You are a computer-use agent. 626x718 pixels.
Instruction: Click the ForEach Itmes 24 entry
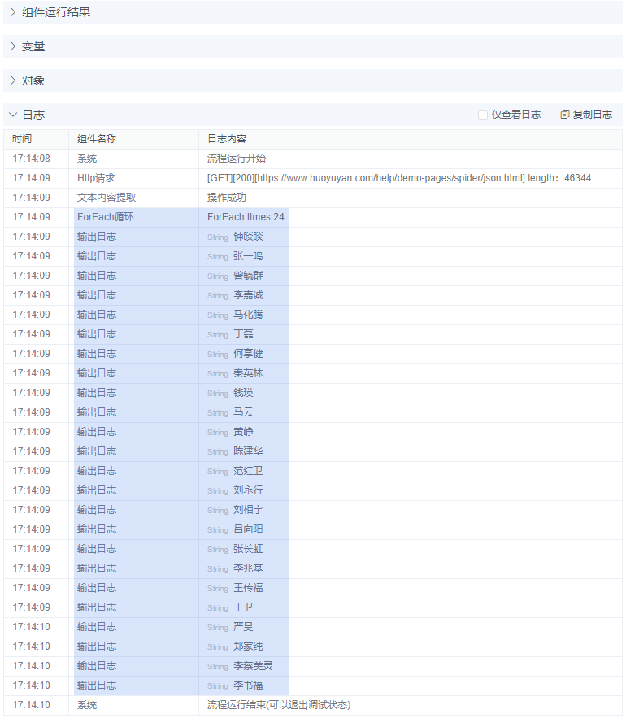point(246,217)
